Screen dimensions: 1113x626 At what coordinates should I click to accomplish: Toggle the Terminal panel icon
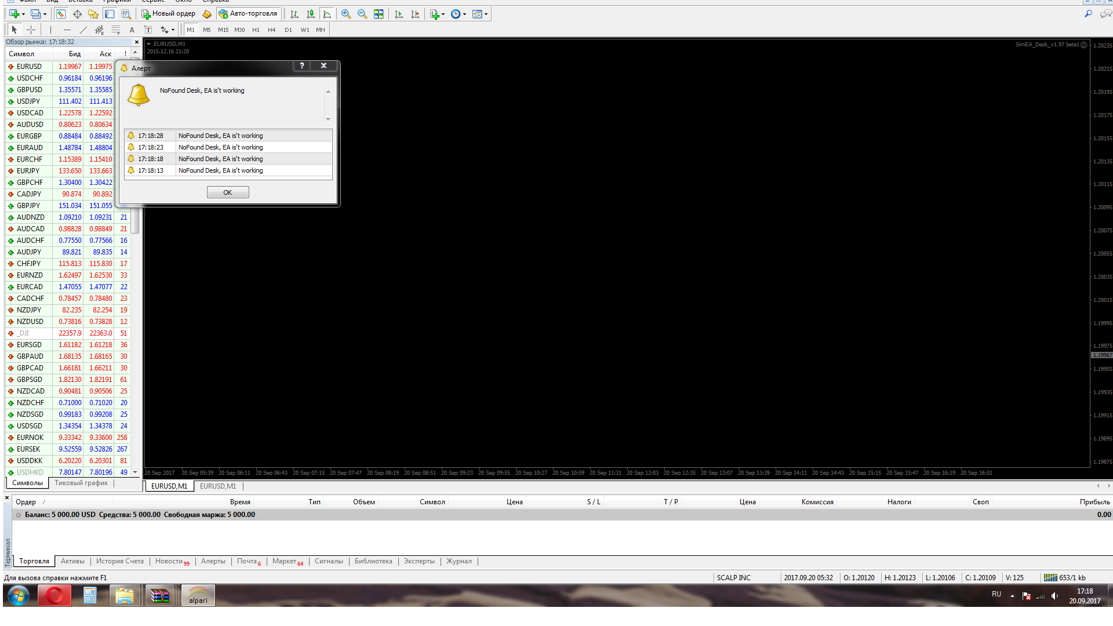click(109, 14)
